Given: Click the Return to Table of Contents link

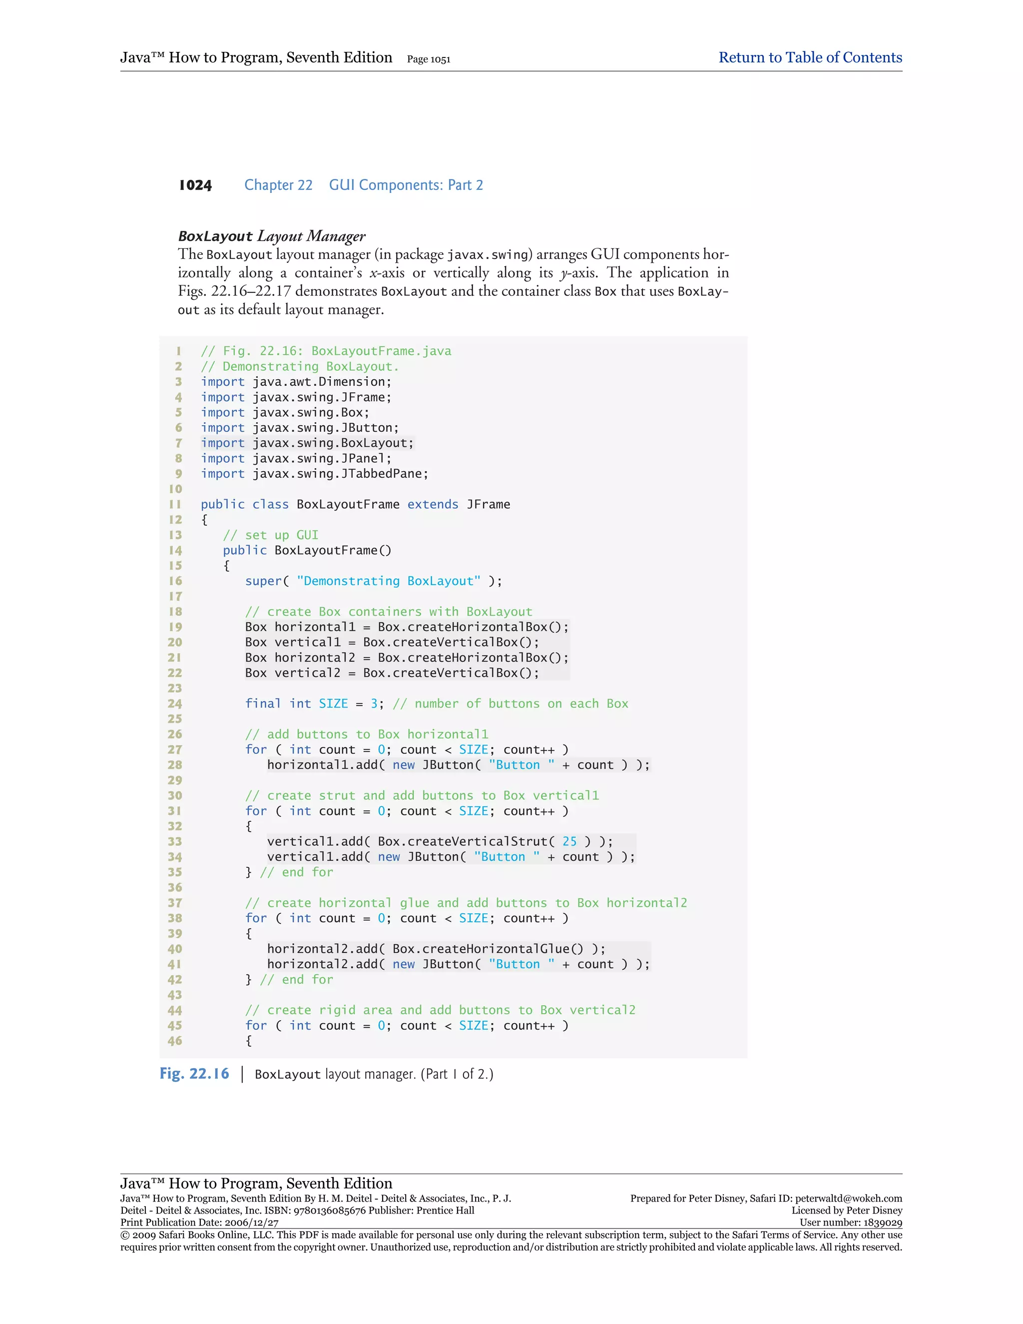Looking at the screenshot, I should point(810,57).
